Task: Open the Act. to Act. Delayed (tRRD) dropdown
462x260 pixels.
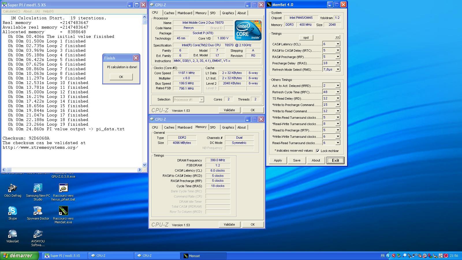Action: [338, 86]
